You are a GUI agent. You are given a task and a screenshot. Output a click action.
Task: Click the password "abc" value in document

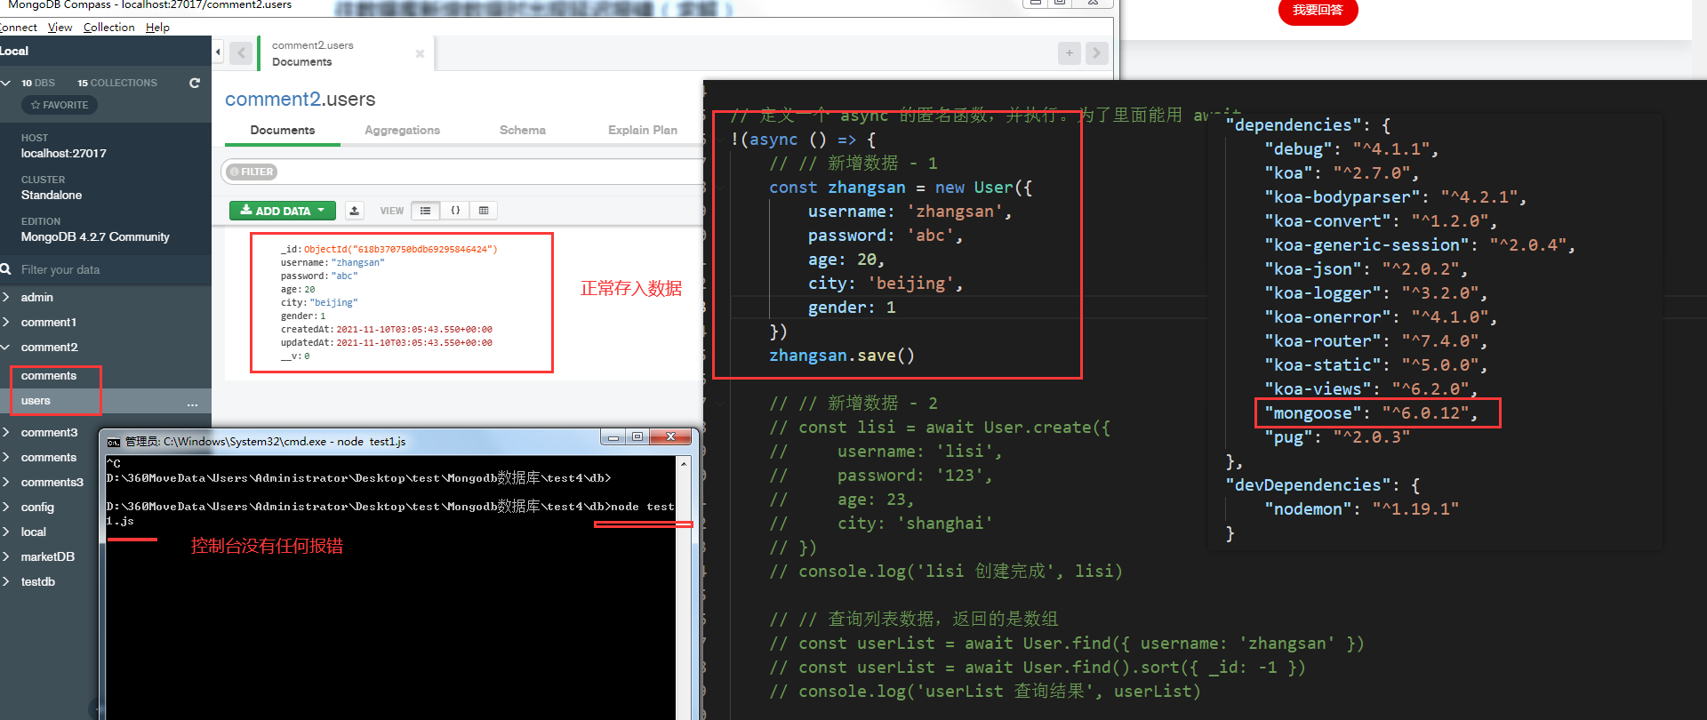pyautogui.click(x=345, y=276)
